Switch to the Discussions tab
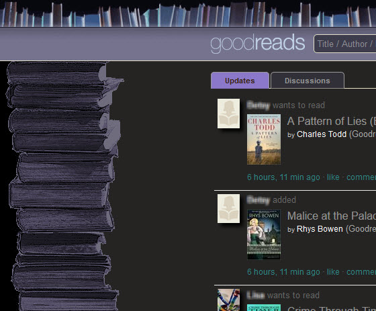376x311 pixels. 308,81
